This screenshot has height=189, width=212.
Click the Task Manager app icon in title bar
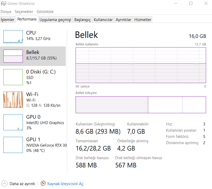tap(4, 4)
